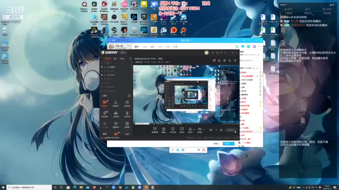Expand microphone device dropdown arrow
This screenshot has height=190, width=339.
click(194, 130)
